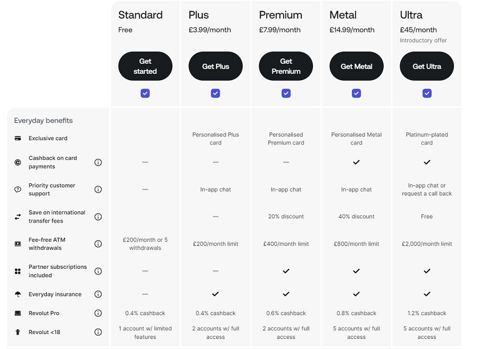The image size is (479, 349).
Task: Click the Everyday insurance umbrella icon
Action: (17, 294)
